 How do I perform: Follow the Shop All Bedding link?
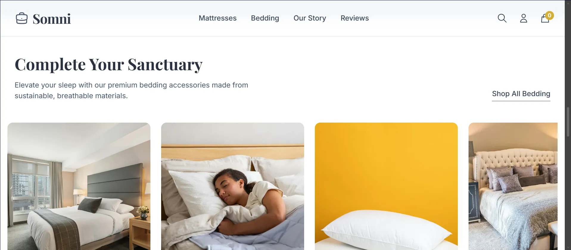click(x=521, y=94)
